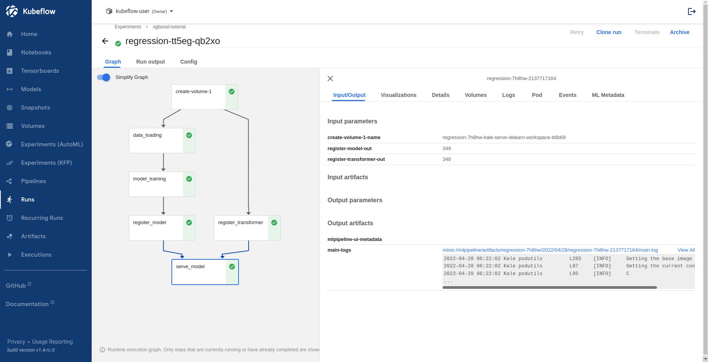Click the green run status check icon

pyautogui.click(x=118, y=44)
